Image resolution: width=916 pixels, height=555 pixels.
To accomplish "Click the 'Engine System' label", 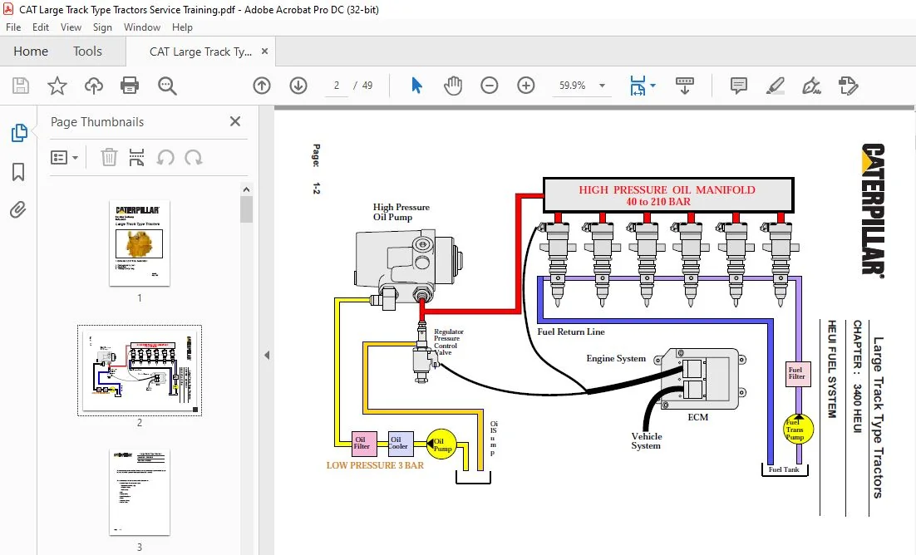I will (x=616, y=359).
